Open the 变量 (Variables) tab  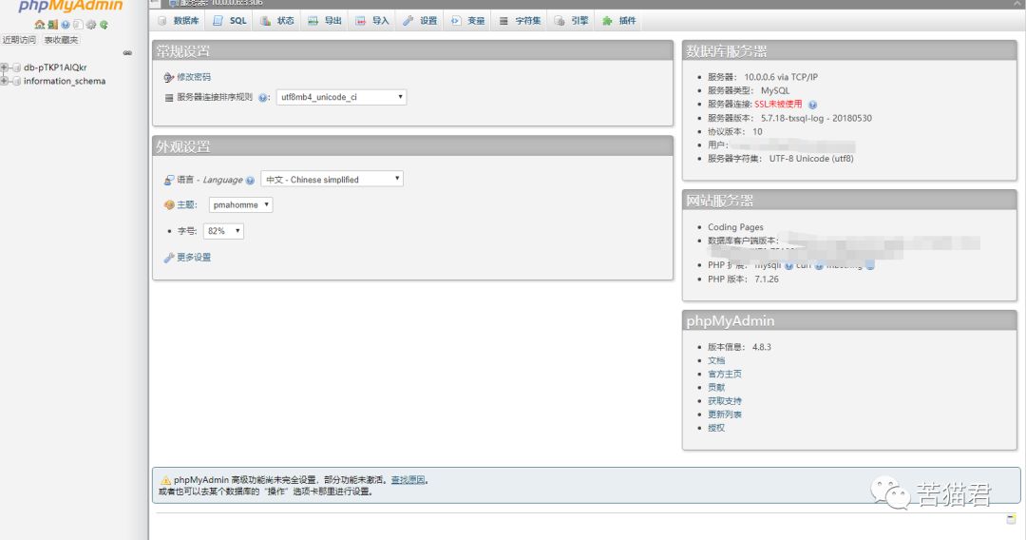[467, 21]
